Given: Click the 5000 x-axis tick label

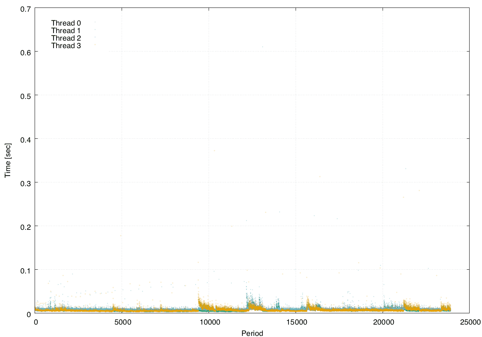Looking at the screenshot, I should 122,322.
